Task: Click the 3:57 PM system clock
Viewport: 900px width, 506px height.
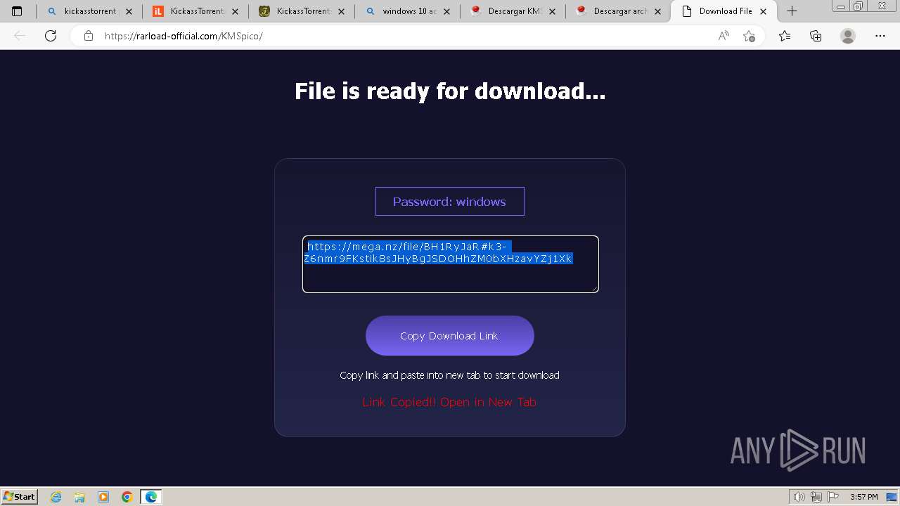Action: coord(863,497)
